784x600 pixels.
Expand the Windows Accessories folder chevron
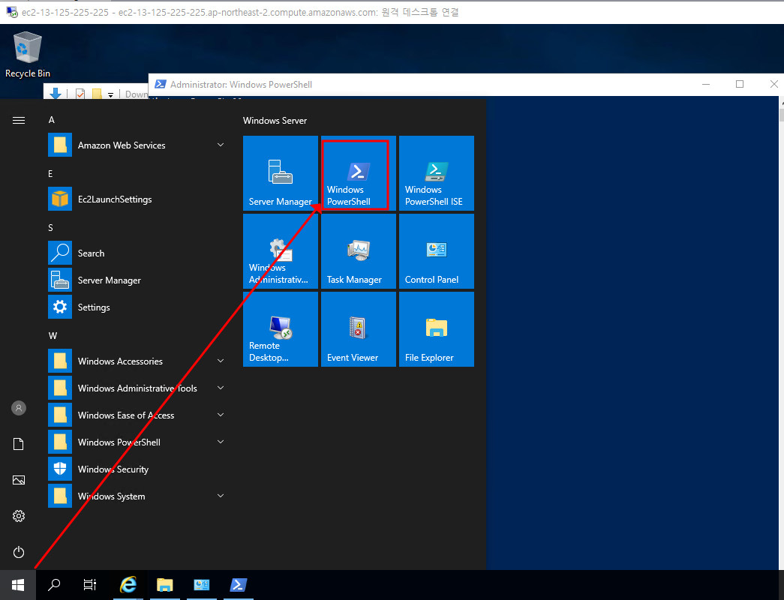coord(221,361)
